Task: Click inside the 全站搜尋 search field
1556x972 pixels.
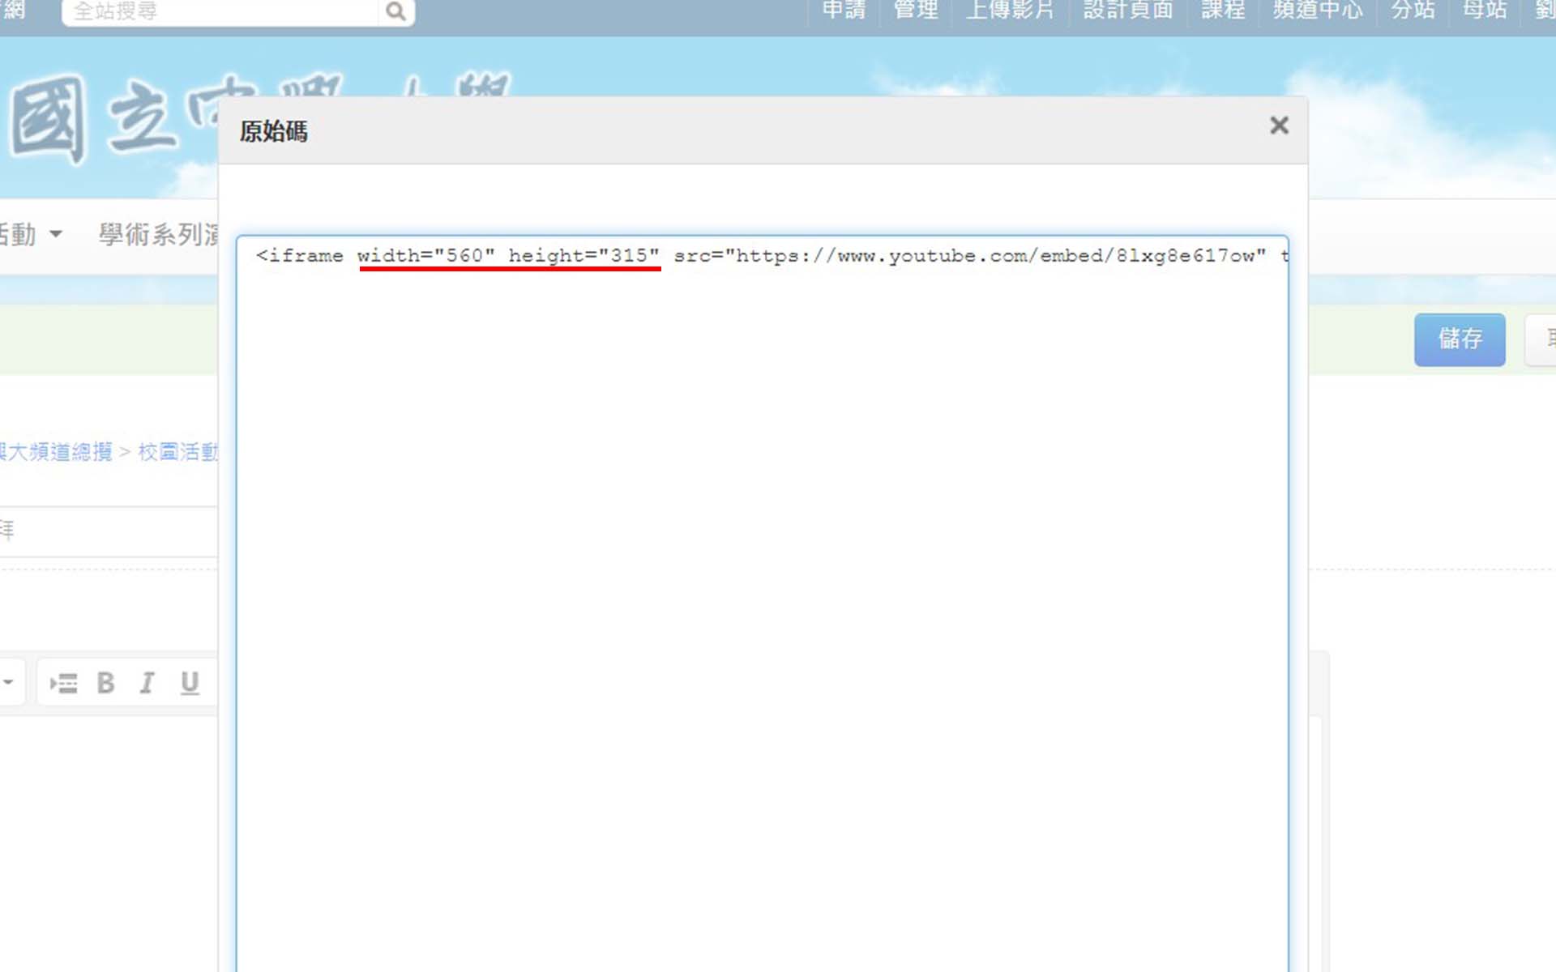Action: click(219, 11)
